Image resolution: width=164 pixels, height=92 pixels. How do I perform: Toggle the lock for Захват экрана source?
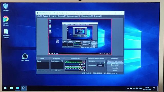(63, 61)
